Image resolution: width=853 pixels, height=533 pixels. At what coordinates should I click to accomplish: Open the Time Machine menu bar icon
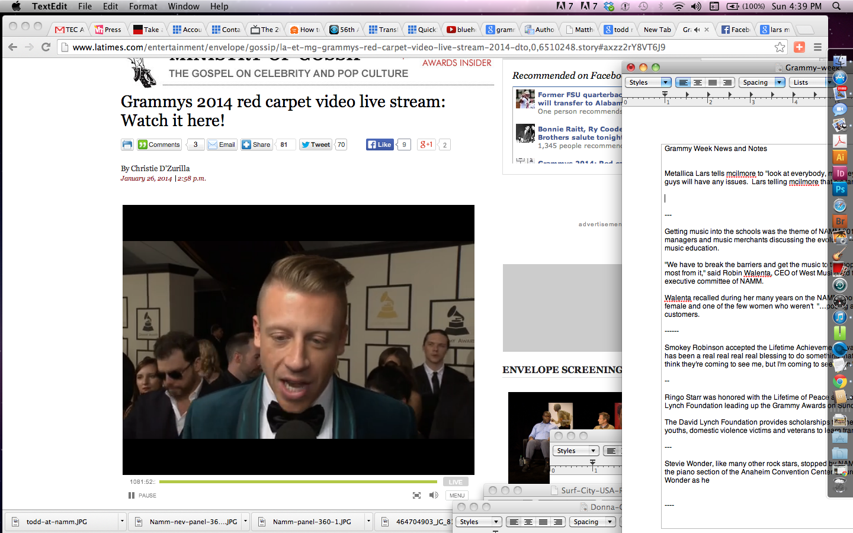point(643,7)
